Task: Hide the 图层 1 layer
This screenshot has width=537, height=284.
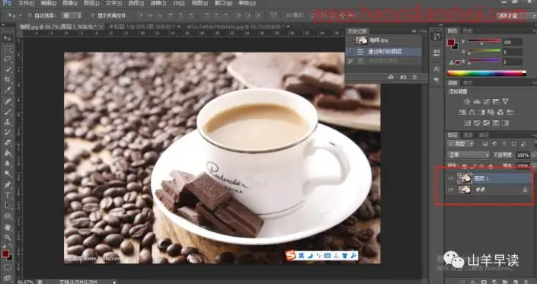Action: click(451, 178)
